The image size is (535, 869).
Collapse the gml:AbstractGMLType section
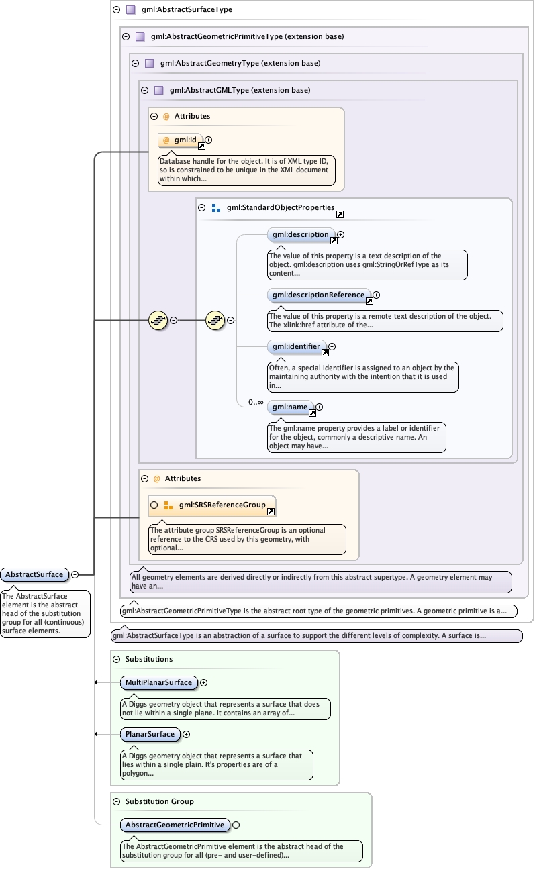click(144, 90)
